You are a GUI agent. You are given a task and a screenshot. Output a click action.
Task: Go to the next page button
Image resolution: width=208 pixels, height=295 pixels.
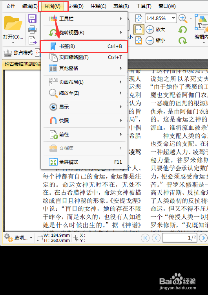click(203, 238)
